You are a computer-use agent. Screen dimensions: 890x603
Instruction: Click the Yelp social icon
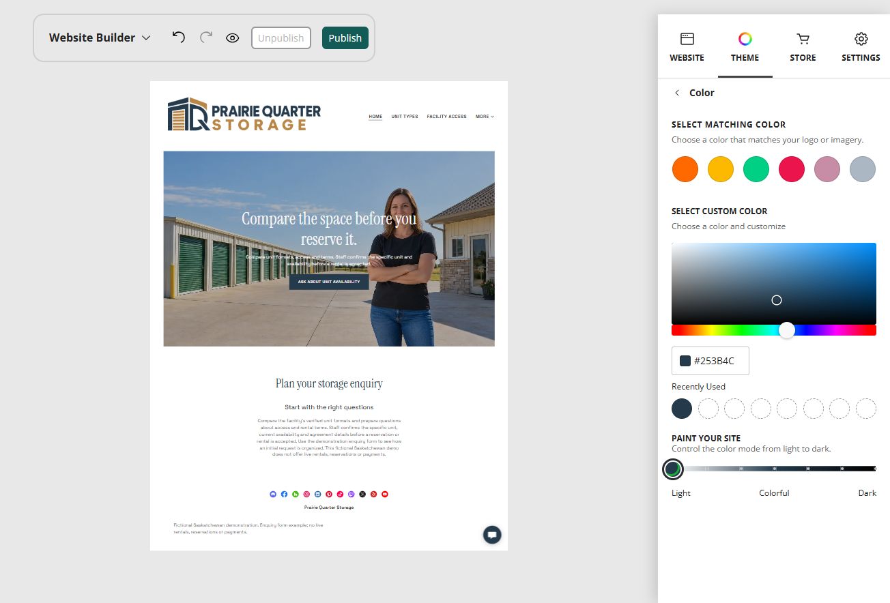[373, 494]
